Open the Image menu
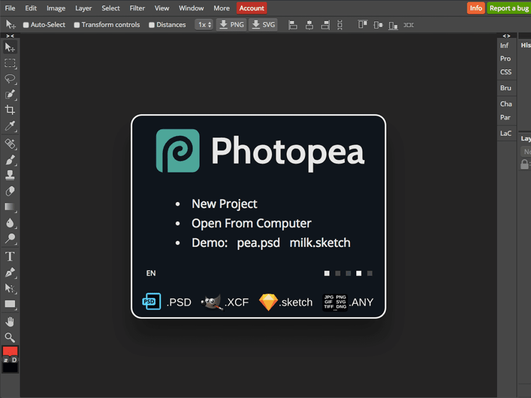531x398 pixels. pyautogui.click(x=56, y=8)
